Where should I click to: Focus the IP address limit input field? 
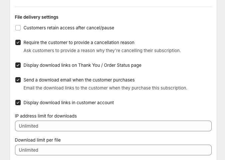tap(113, 126)
